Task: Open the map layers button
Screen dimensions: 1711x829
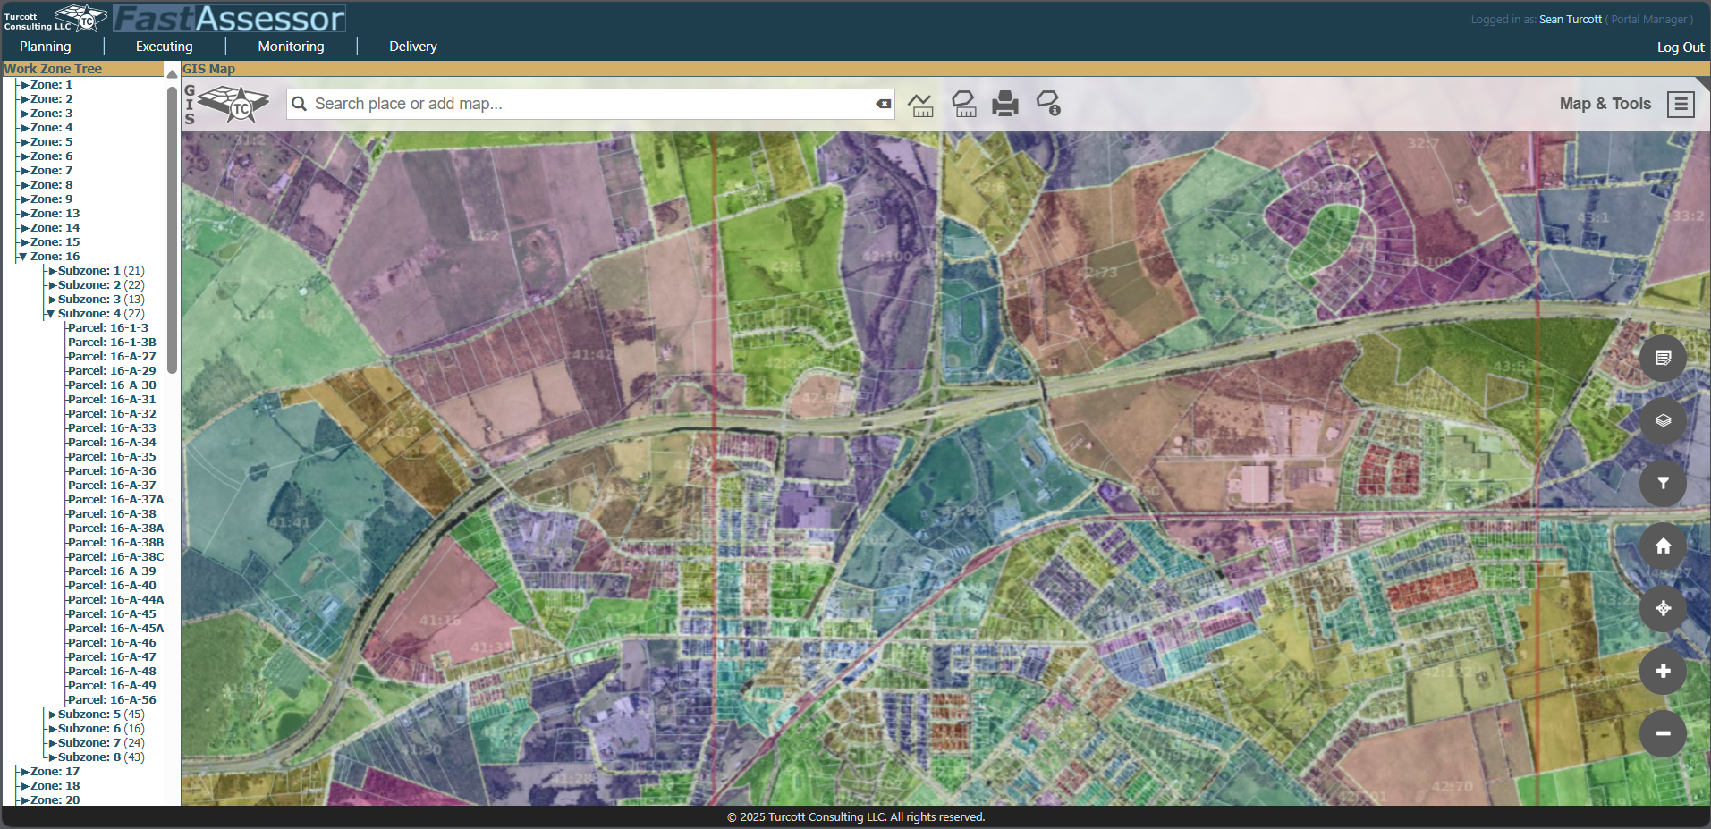Action: coord(1663,421)
